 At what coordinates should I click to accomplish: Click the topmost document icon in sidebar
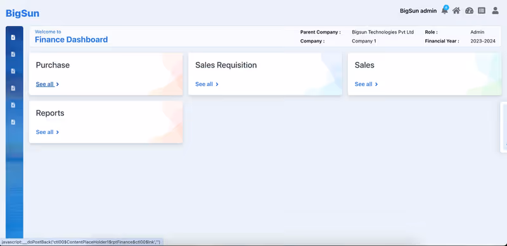pos(13,37)
